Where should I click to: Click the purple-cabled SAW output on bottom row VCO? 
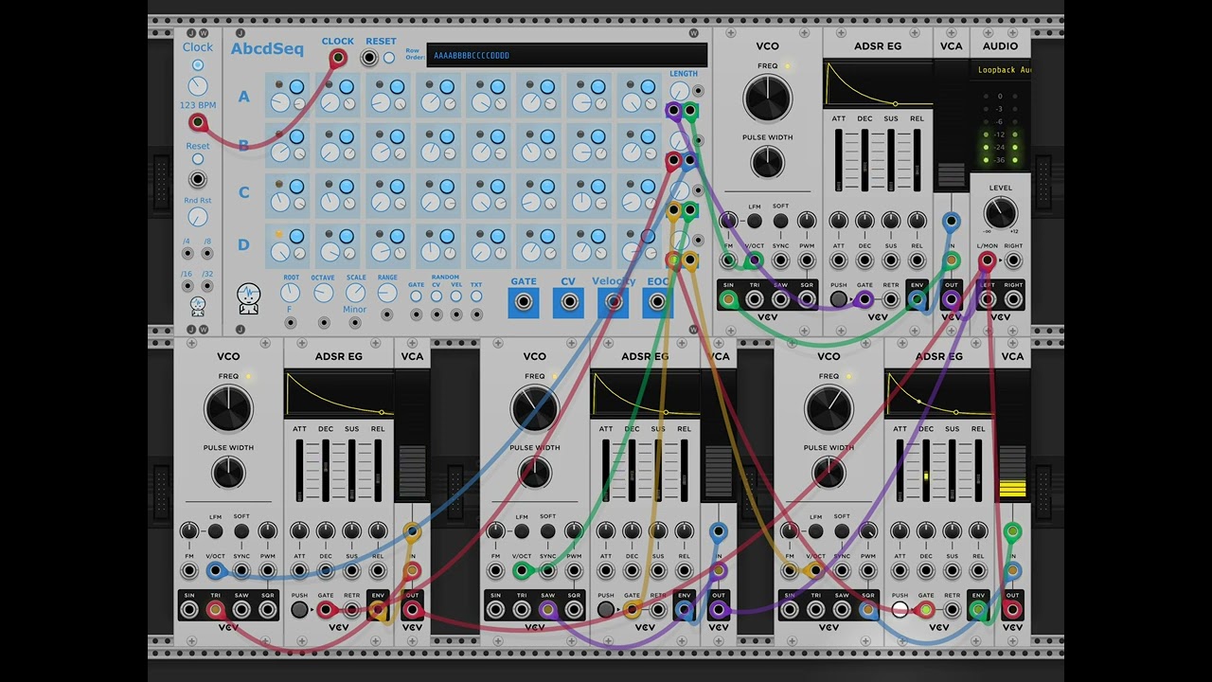click(547, 610)
